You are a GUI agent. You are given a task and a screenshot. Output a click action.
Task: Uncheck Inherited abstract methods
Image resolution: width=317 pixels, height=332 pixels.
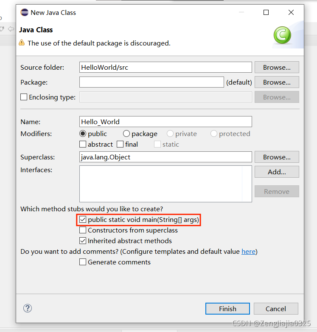[83, 241]
